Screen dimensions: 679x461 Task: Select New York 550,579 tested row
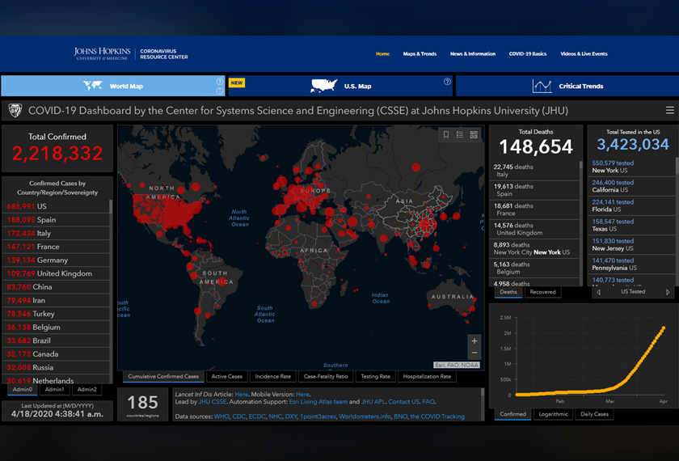[x=631, y=167]
